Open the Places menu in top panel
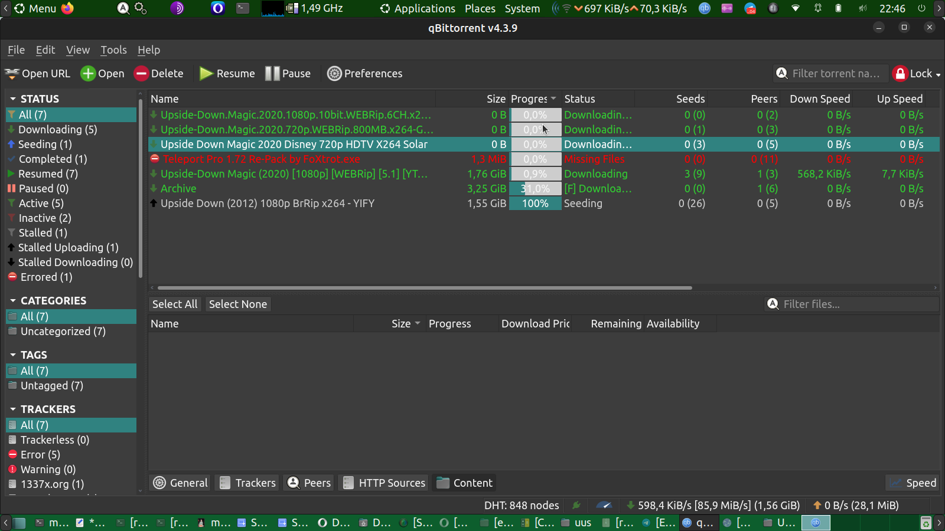The width and height of the screenshot is (945, 531). click(480, 9)
